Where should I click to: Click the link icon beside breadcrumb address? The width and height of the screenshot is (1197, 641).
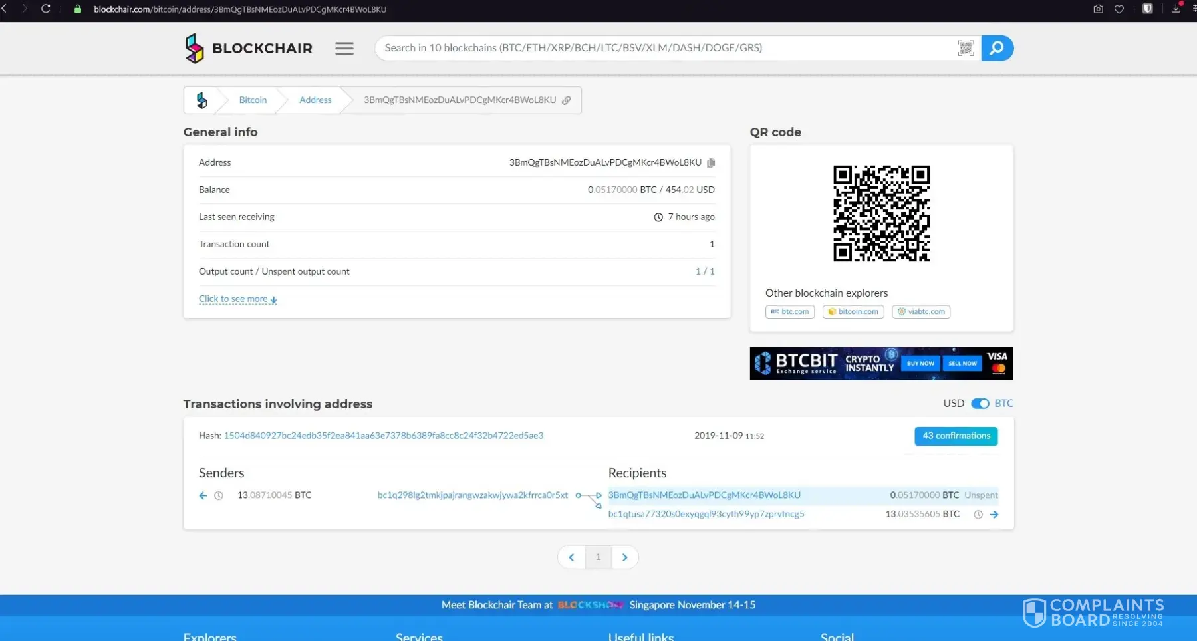pos(567,100)
